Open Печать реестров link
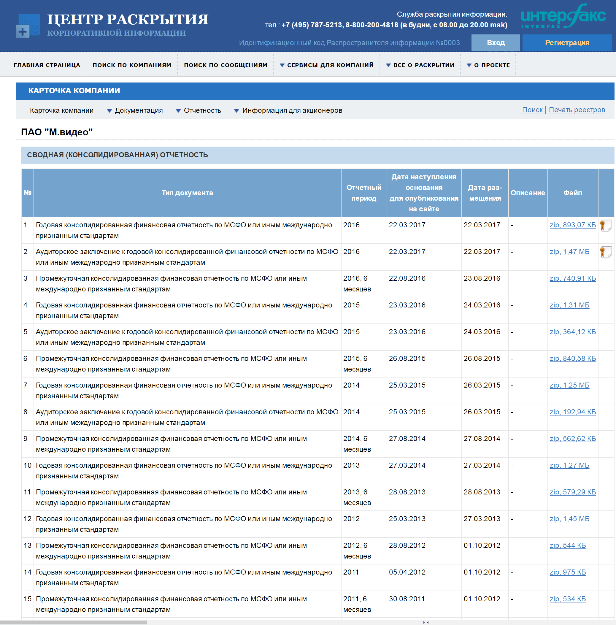The width and height of the screenshot is (616, 625). (577, 110)
